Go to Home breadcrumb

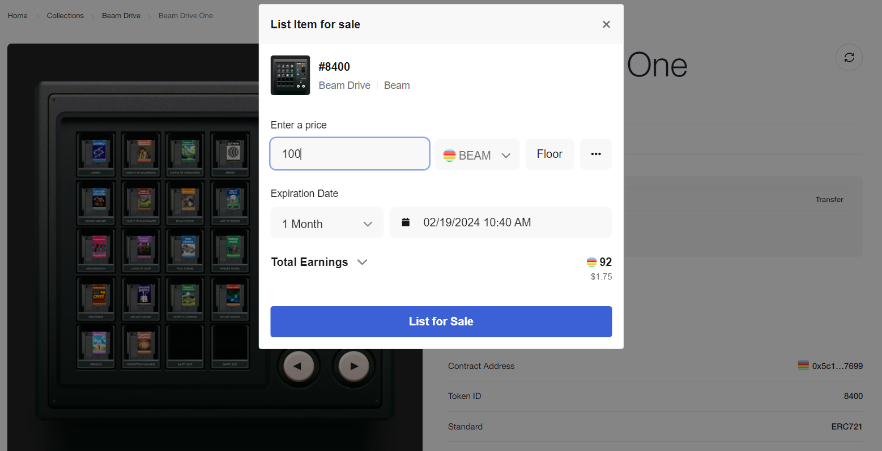[x=18, y=16]
